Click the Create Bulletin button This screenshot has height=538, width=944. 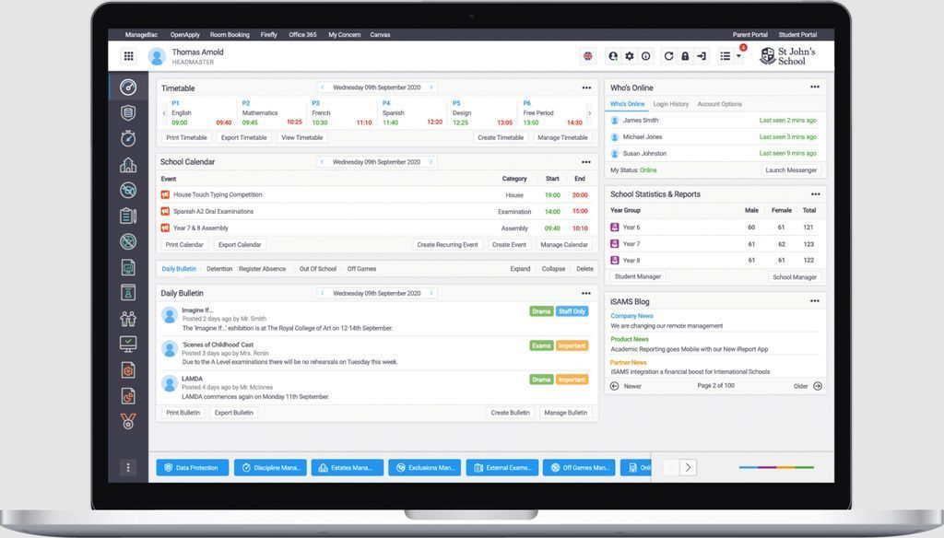[510, 413]
